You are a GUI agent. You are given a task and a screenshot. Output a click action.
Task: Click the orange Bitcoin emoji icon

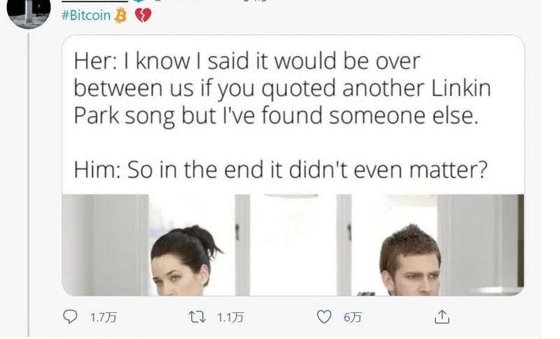[120, 15]
